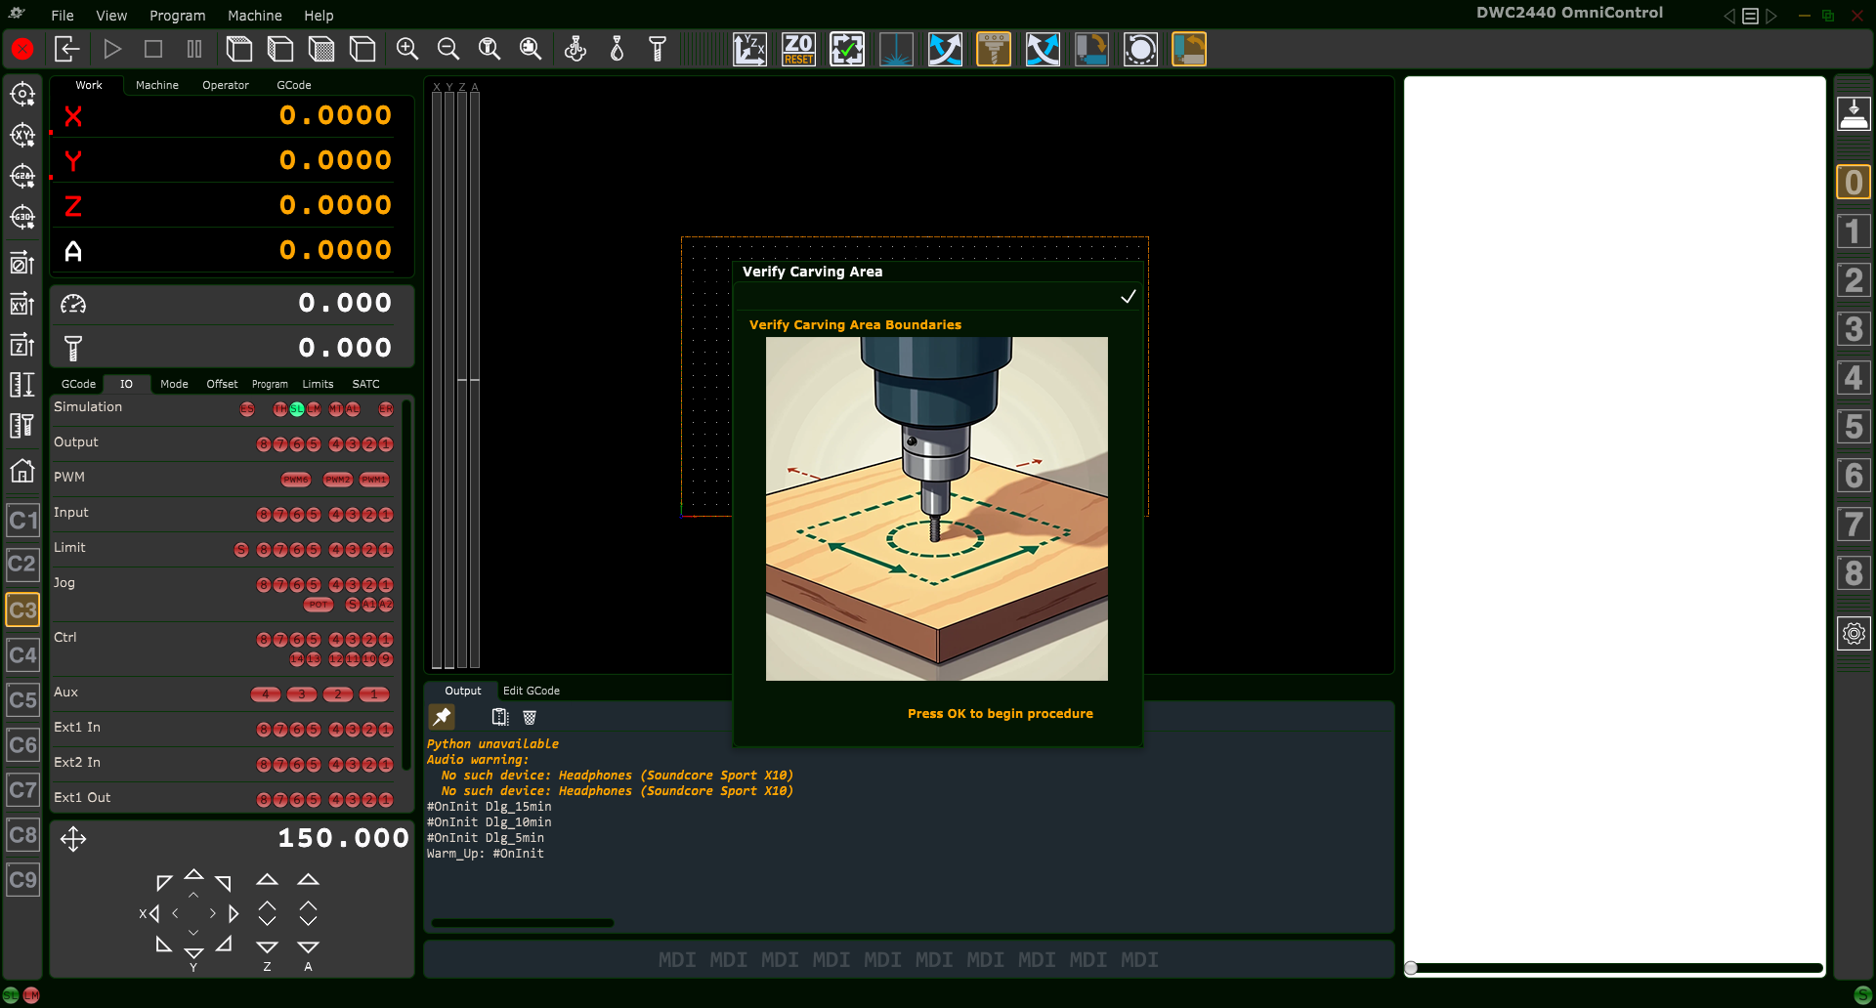Click the laser pointer toolbar icon

[896, 49]
